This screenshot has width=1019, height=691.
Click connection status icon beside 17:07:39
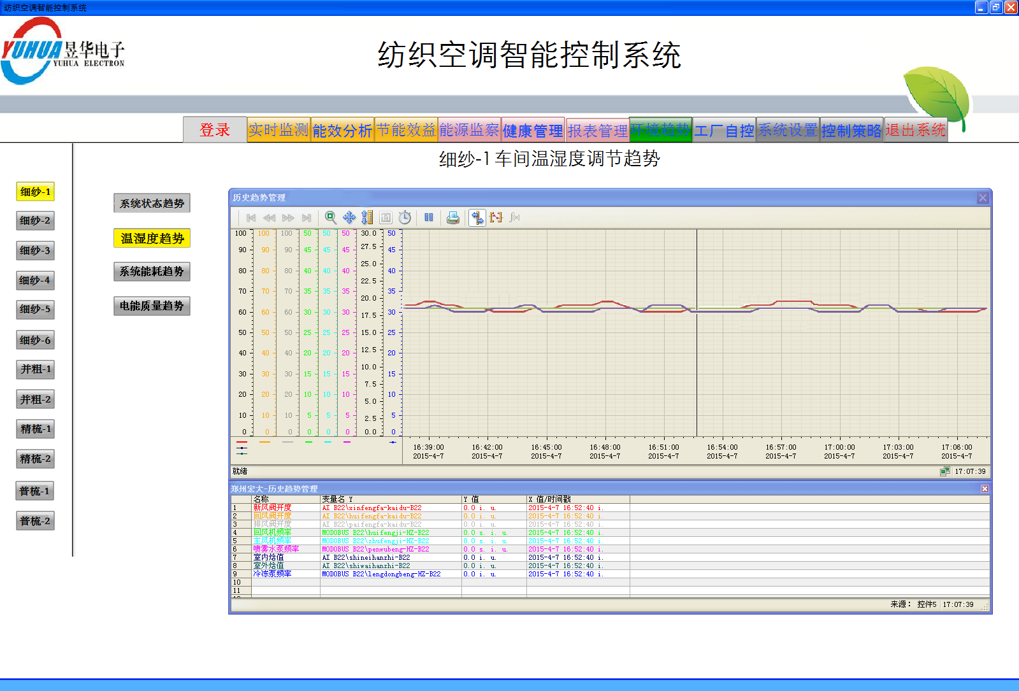pyautogui.click(x=945, y=471)
